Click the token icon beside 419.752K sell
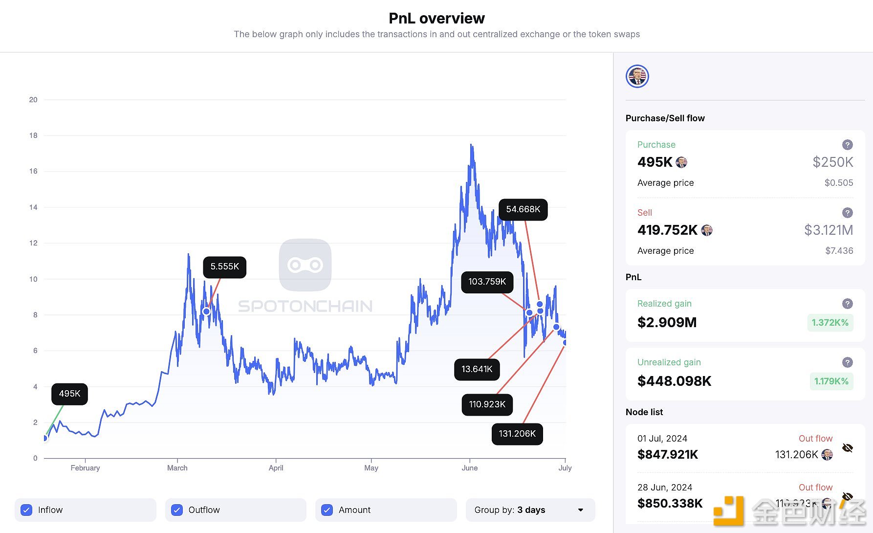 706,230
